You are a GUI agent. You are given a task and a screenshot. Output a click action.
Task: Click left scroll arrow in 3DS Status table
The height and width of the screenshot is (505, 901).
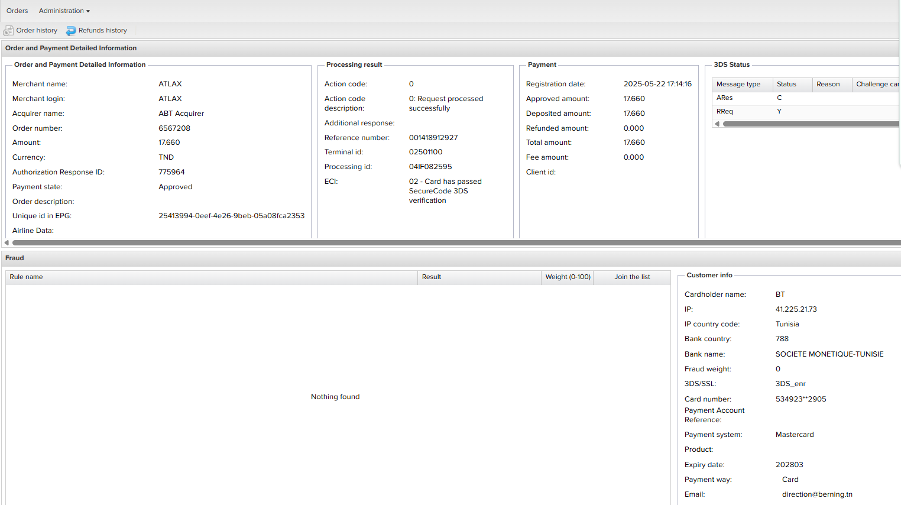[717, 124]
